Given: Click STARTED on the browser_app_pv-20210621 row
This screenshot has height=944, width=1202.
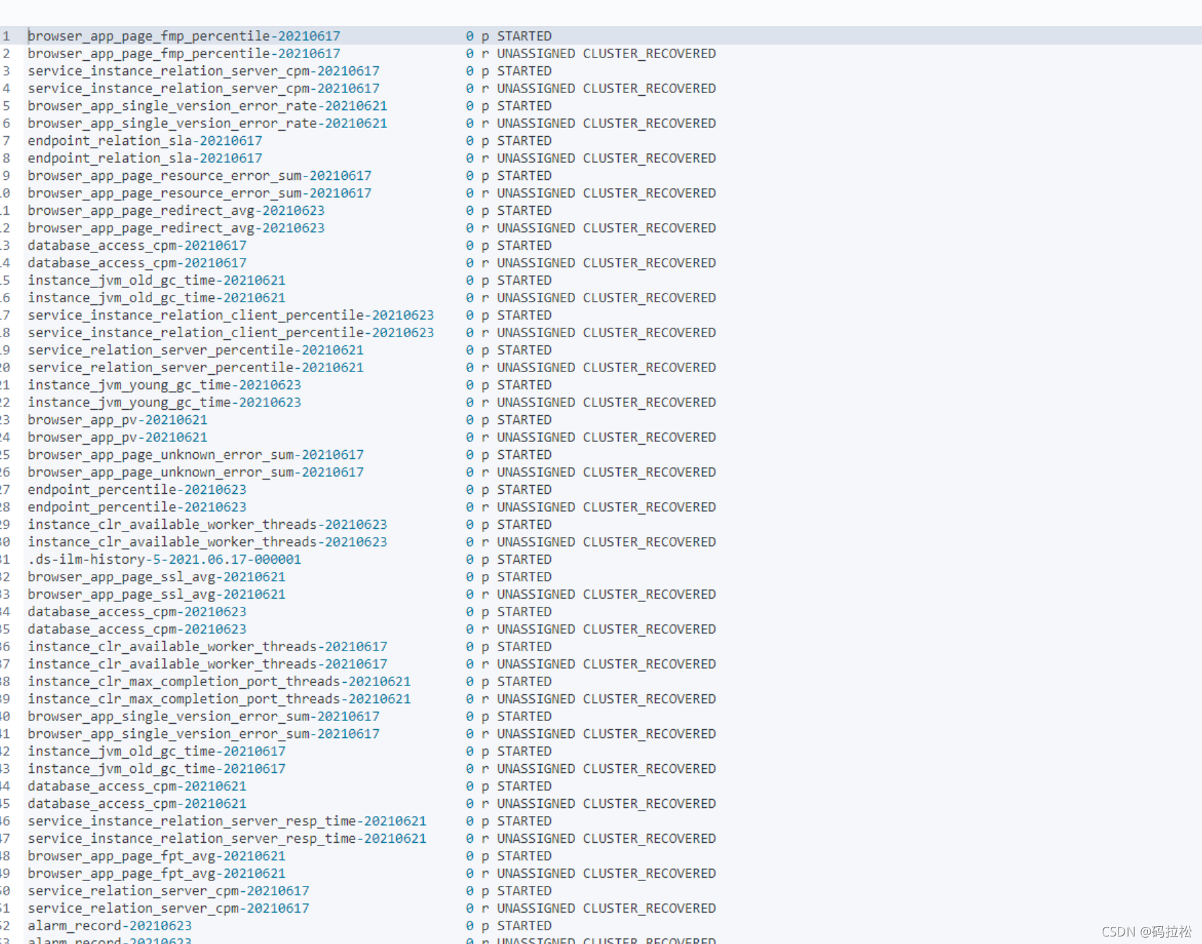Looking at the screenshot, I should click(x=524, y=420).
